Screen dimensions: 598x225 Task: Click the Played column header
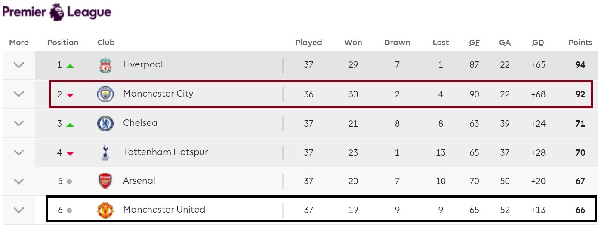pos(308,43)
